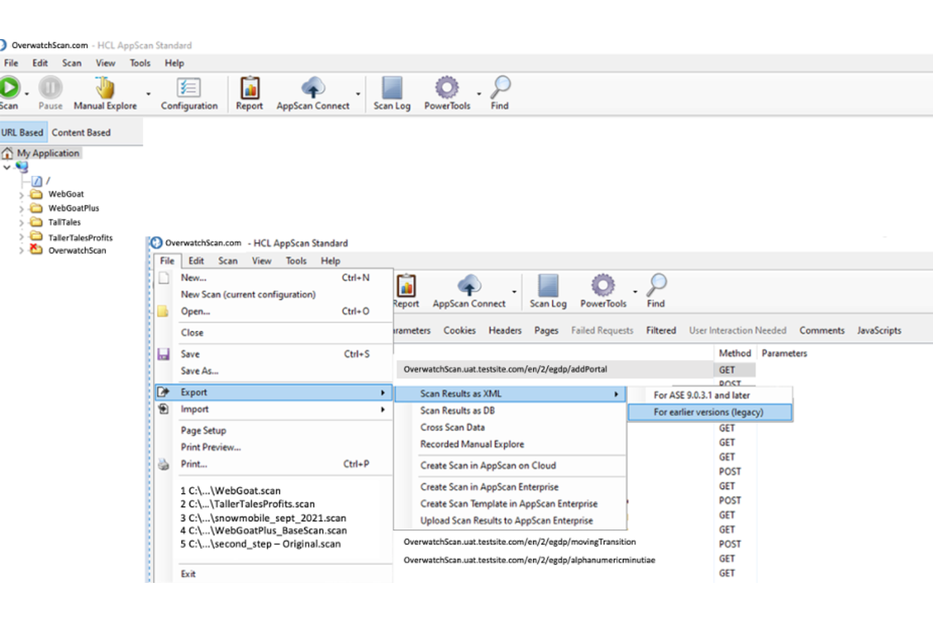Choose New Scan (current configuration)

274,294
